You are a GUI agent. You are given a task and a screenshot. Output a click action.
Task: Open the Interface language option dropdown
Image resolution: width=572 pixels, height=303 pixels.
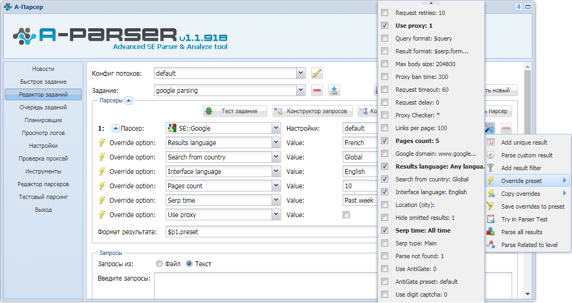click(x=276, y=172)
